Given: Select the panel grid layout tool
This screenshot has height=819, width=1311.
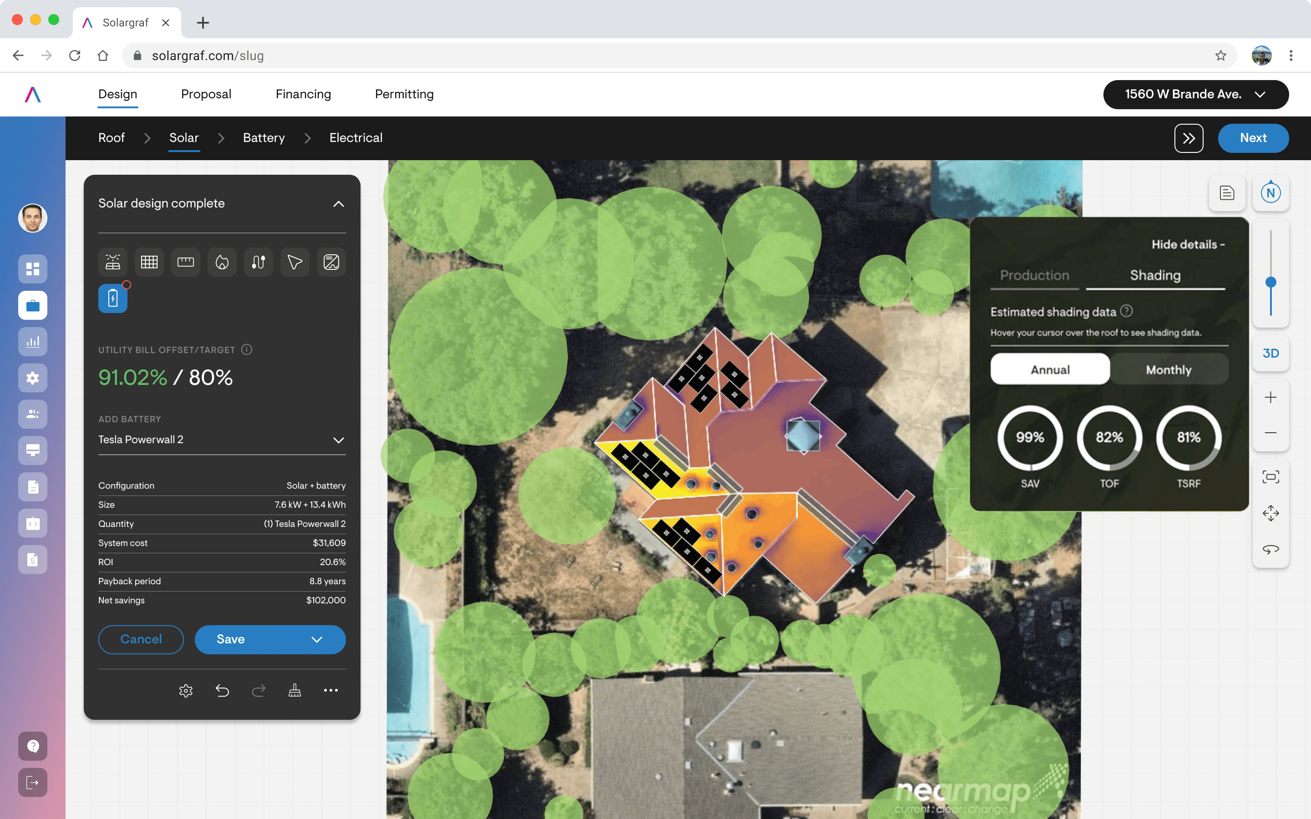Looking at the screenshot, I should pos(149,262).
